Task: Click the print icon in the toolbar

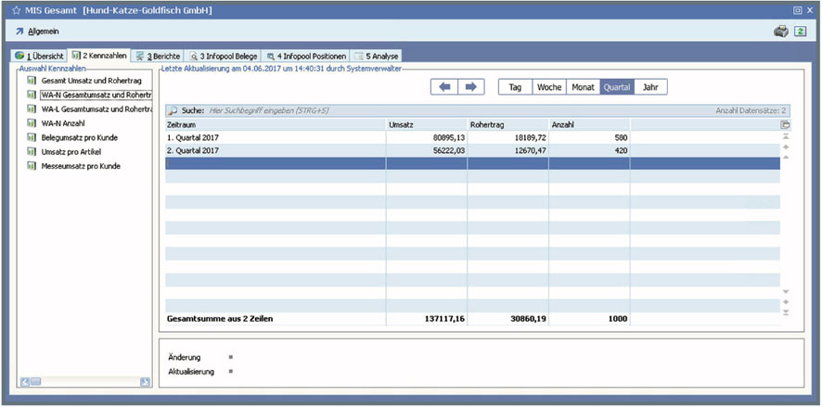Action: click(781, 32)
